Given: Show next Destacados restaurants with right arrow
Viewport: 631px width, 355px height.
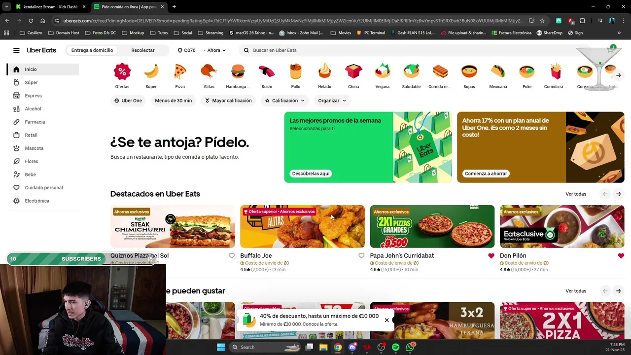Looking at the screenshot, I should click(x=618, y=194).
